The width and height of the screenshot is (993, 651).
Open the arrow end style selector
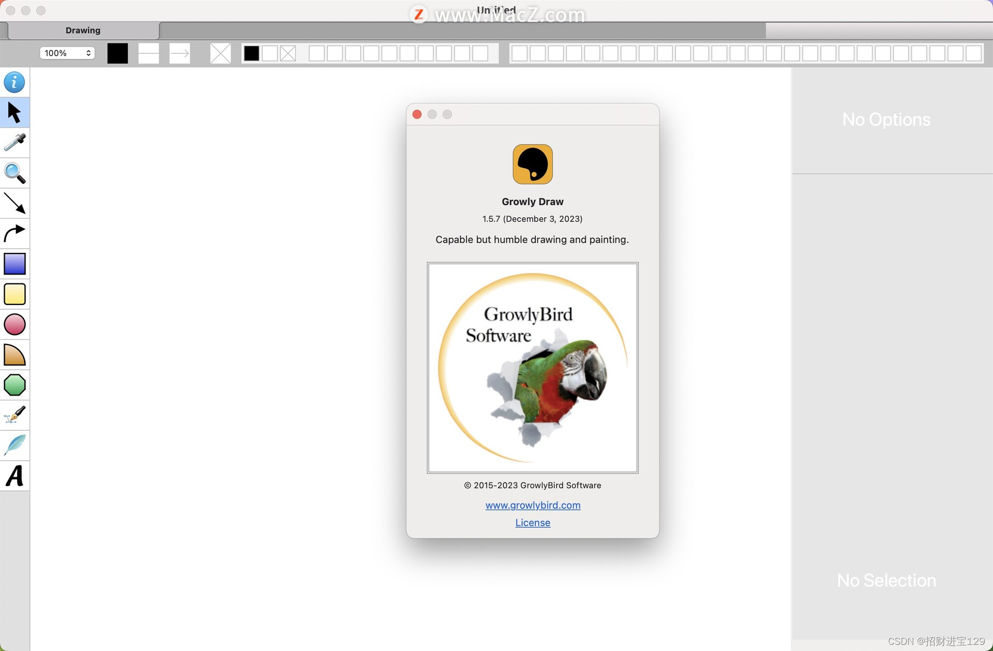coord(179,53)
